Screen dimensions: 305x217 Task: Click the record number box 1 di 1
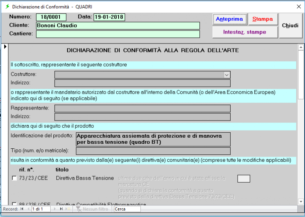pyautogui.click(x=41, y=209)
